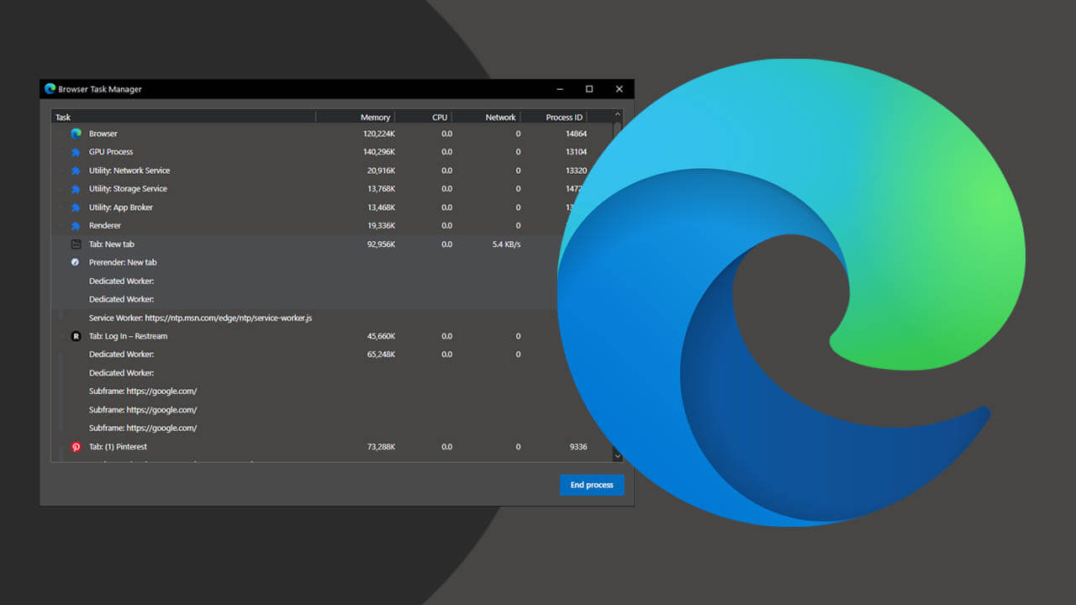Click the End process button
Viewport: 1076px width, 605px height.
coord(592,485)
